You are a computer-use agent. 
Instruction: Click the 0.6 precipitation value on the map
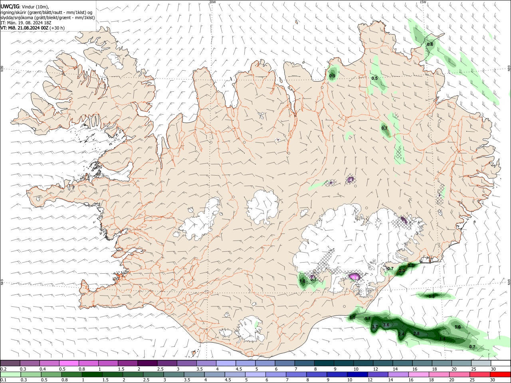pyautogui.click(x=430, y=44)
